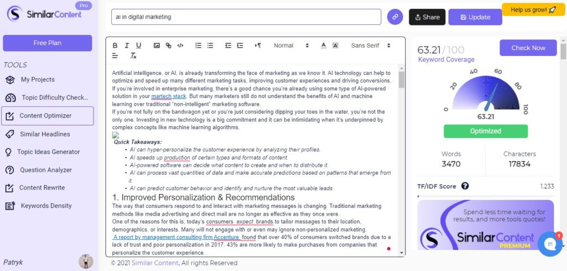The image size is (567, 271).
Task: Click the Question Analyzer question-mark icon
Action: coord(10,170)
